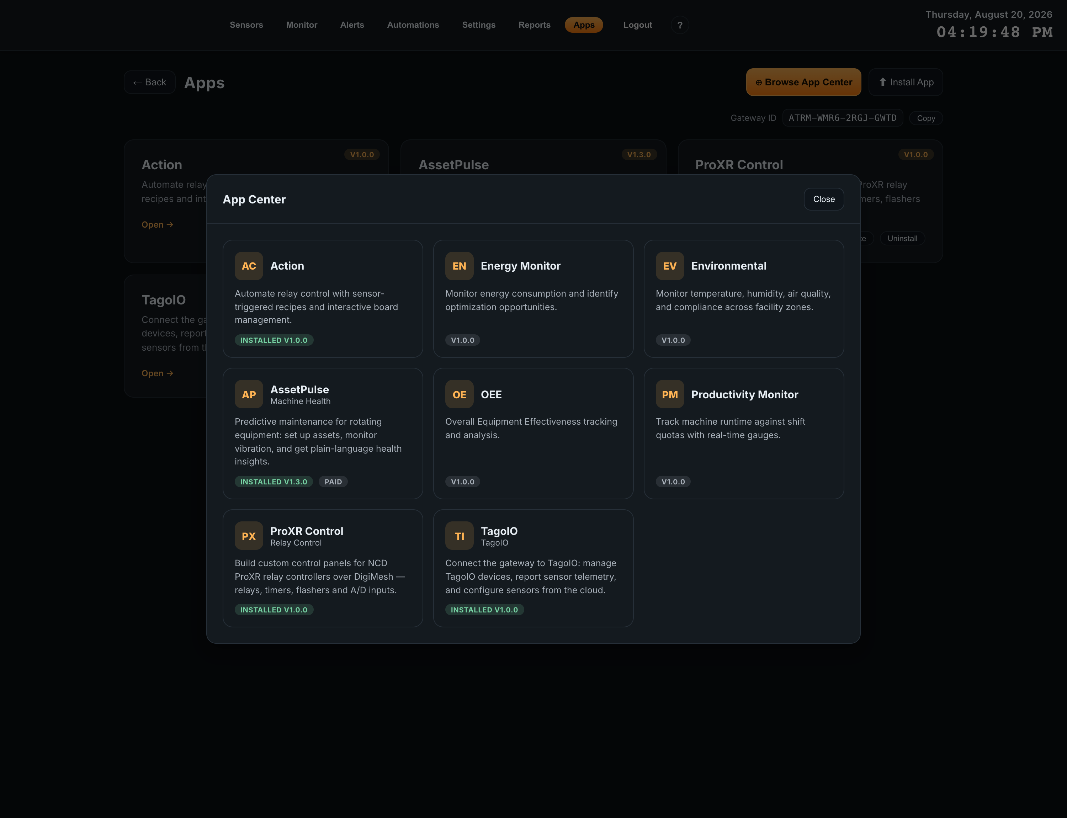Click Browse App Center button

[803, 82]
